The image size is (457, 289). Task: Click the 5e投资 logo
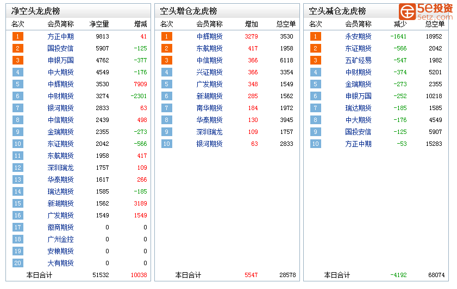point(426,11)
